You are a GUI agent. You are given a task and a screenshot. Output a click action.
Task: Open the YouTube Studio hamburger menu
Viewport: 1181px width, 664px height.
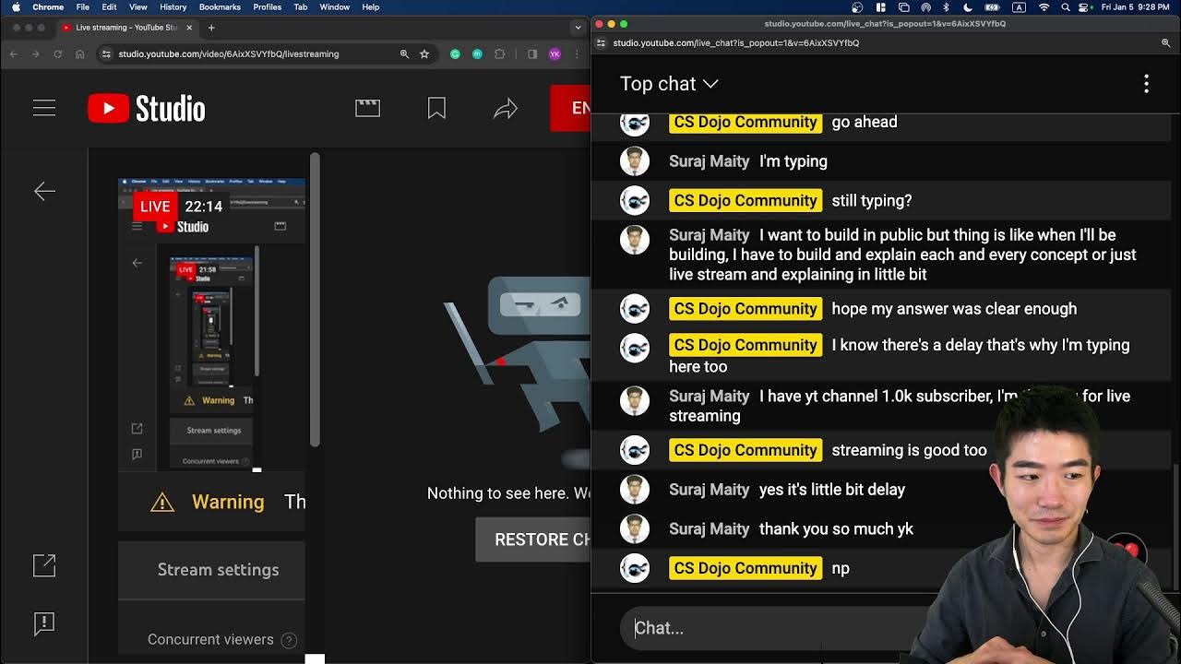(44, 108)
